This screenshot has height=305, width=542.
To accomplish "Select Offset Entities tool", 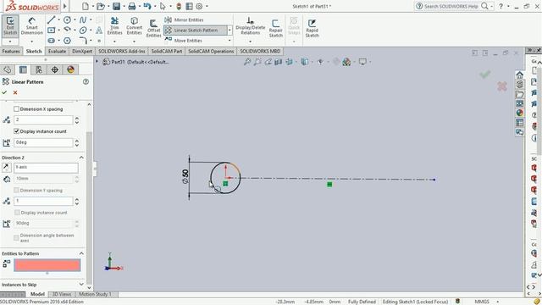I will (x=153, y=28).
